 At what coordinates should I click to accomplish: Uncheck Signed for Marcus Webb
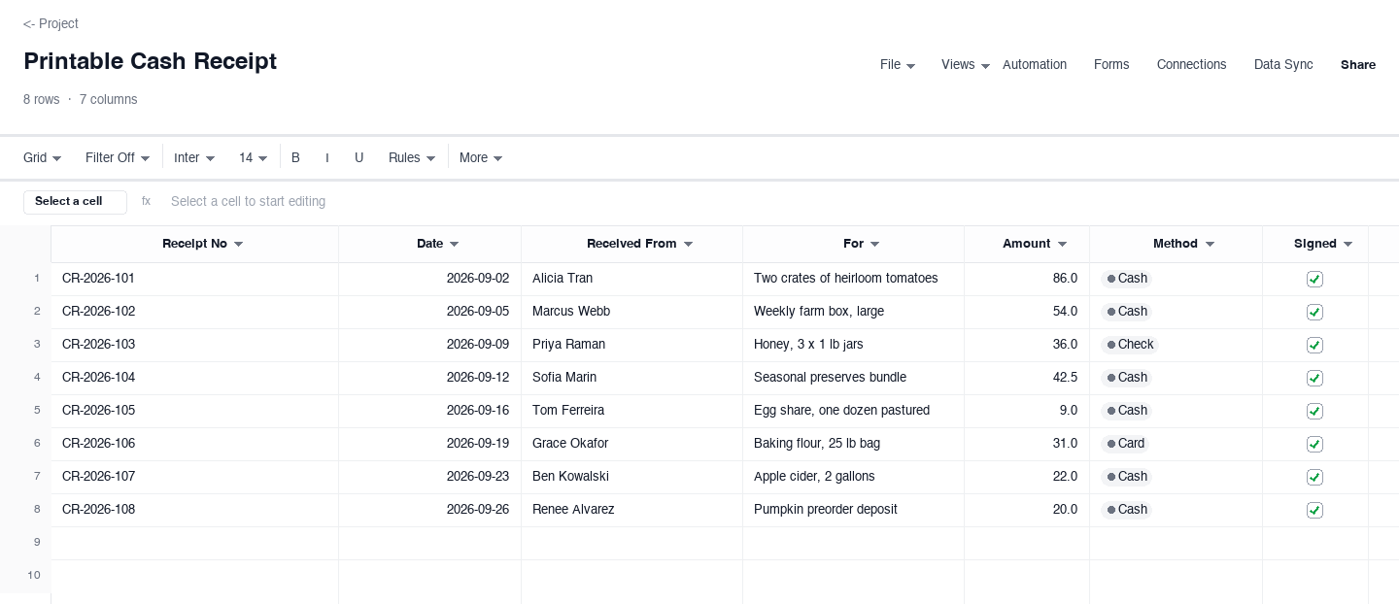(x=1314, y=312)
